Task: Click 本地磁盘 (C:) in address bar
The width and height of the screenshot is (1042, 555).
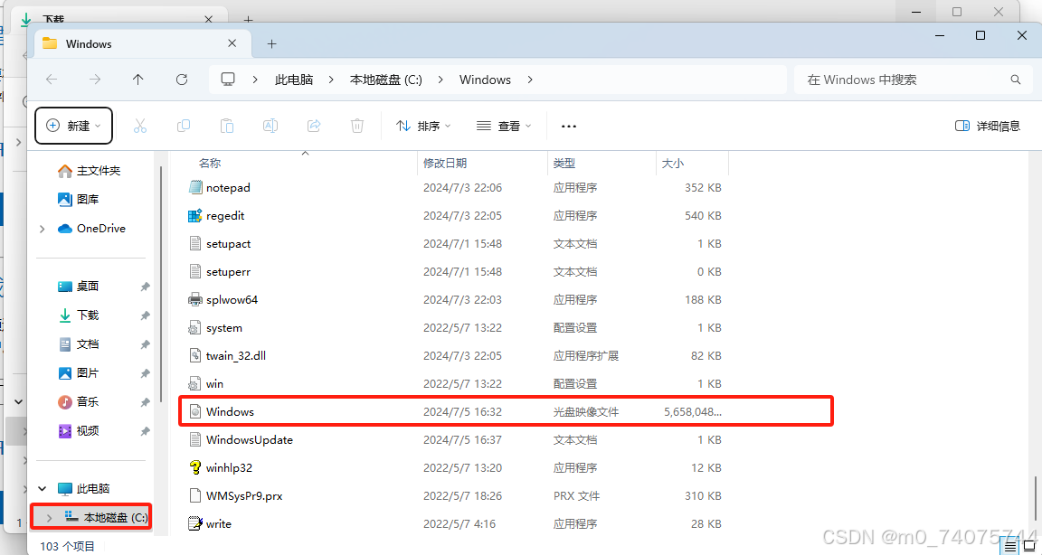Action: [385, 80]
